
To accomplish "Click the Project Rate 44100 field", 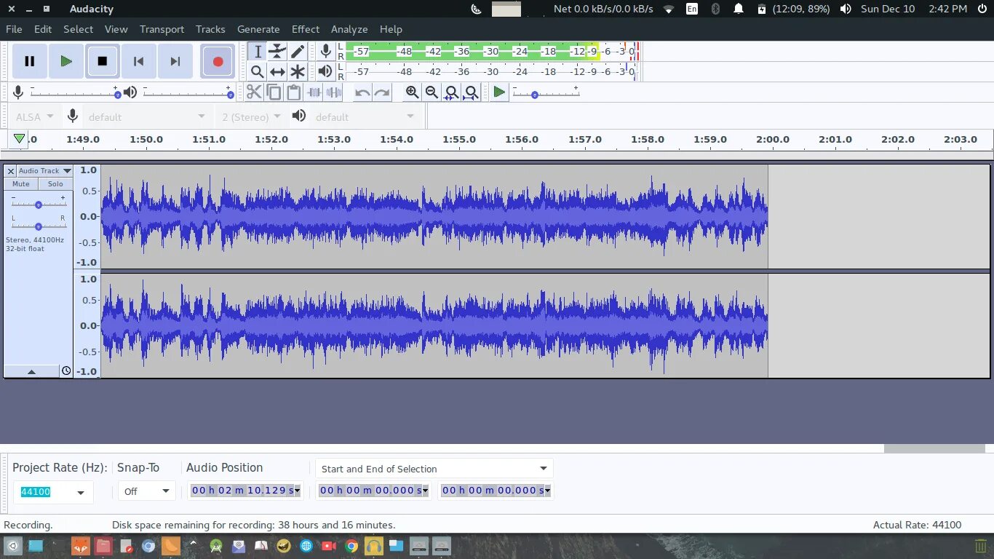I will (52, 492).
